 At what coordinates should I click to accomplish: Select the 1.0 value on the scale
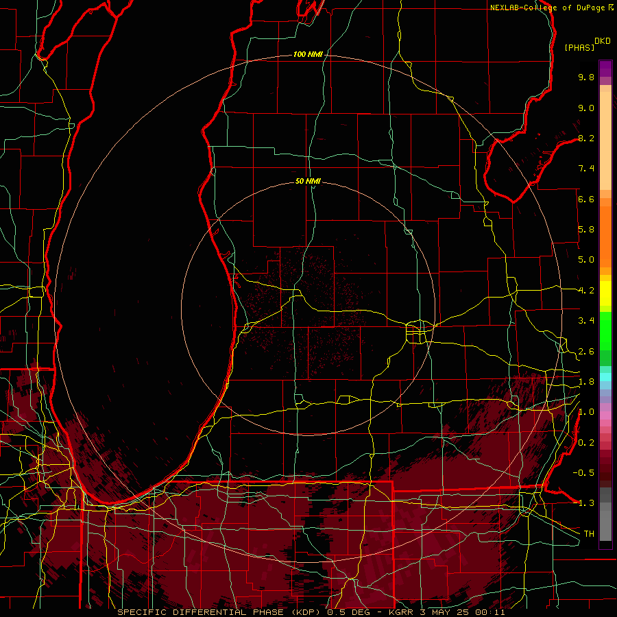coord(586,412)
